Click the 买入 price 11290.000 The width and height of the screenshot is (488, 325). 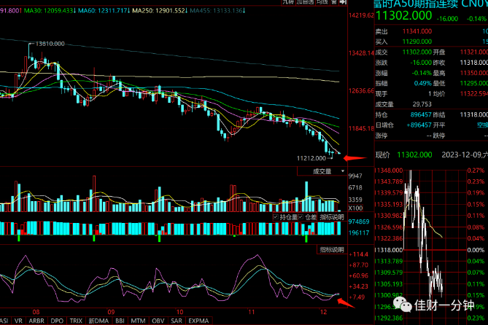417,42
